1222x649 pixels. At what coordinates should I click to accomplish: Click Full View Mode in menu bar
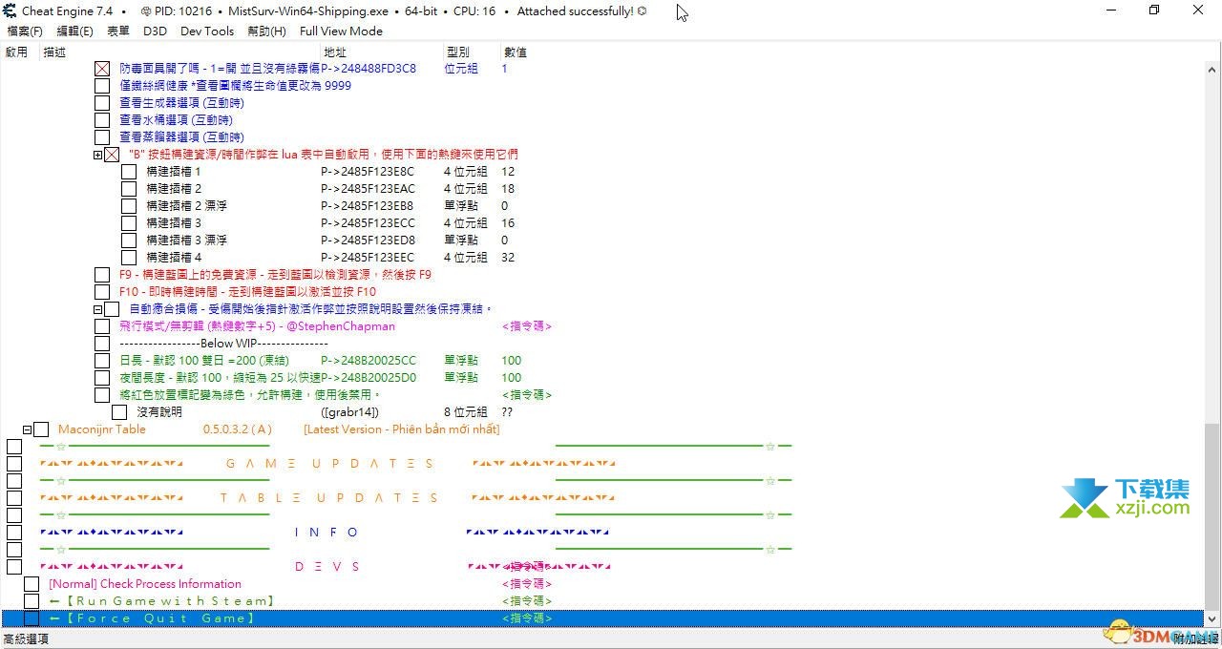341,31
